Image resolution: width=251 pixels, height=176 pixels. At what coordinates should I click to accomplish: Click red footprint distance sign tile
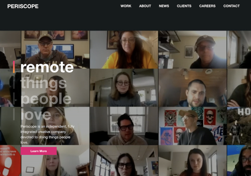pyautogui.click(x=11, y=161)
